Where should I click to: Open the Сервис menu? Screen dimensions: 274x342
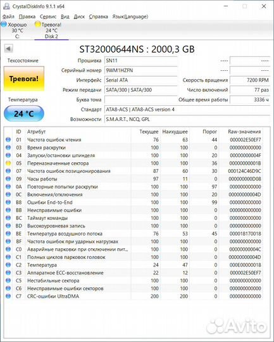[x=48, y=16]
